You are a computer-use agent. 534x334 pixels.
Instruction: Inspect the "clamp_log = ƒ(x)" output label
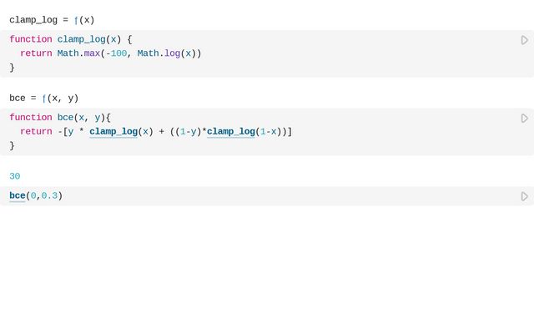tap(52, 20)
